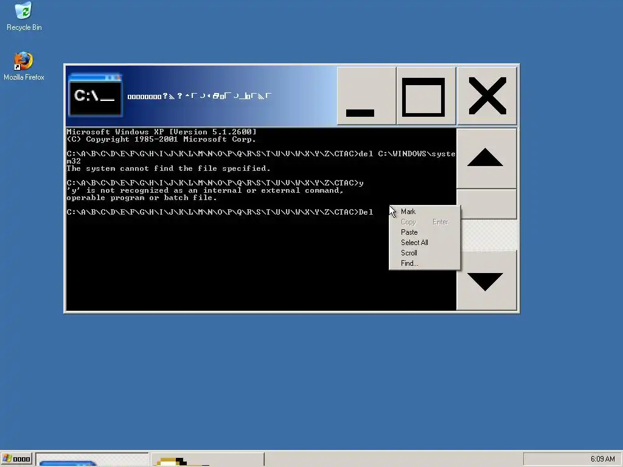623x467 pixels.
Task: Click the second taskbar window button
Action: tap(207, 460)
